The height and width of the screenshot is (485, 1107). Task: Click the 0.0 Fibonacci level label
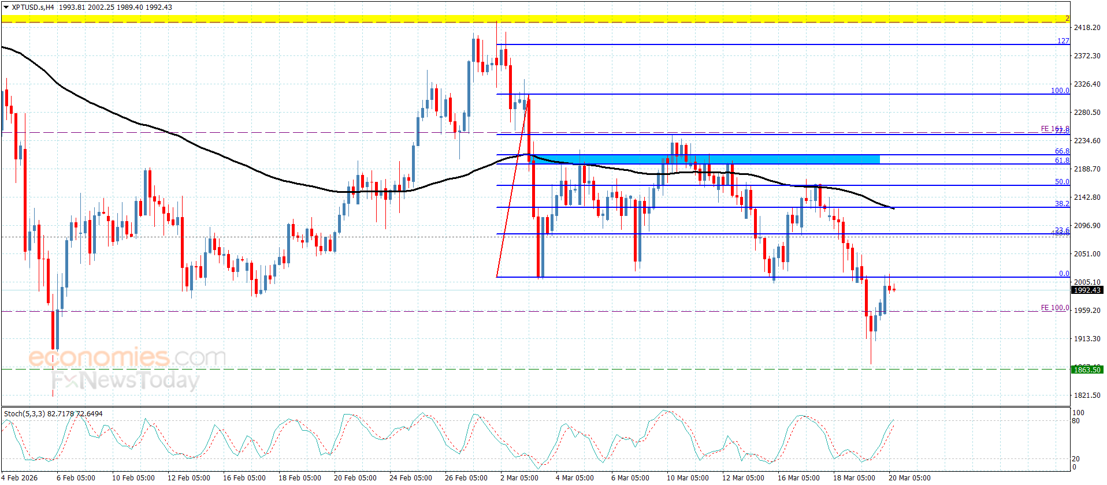coord(1064,274)
